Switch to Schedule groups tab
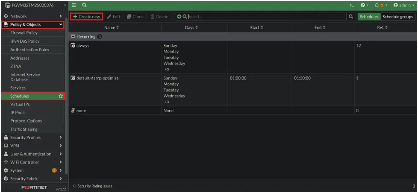 pos(397,17)
